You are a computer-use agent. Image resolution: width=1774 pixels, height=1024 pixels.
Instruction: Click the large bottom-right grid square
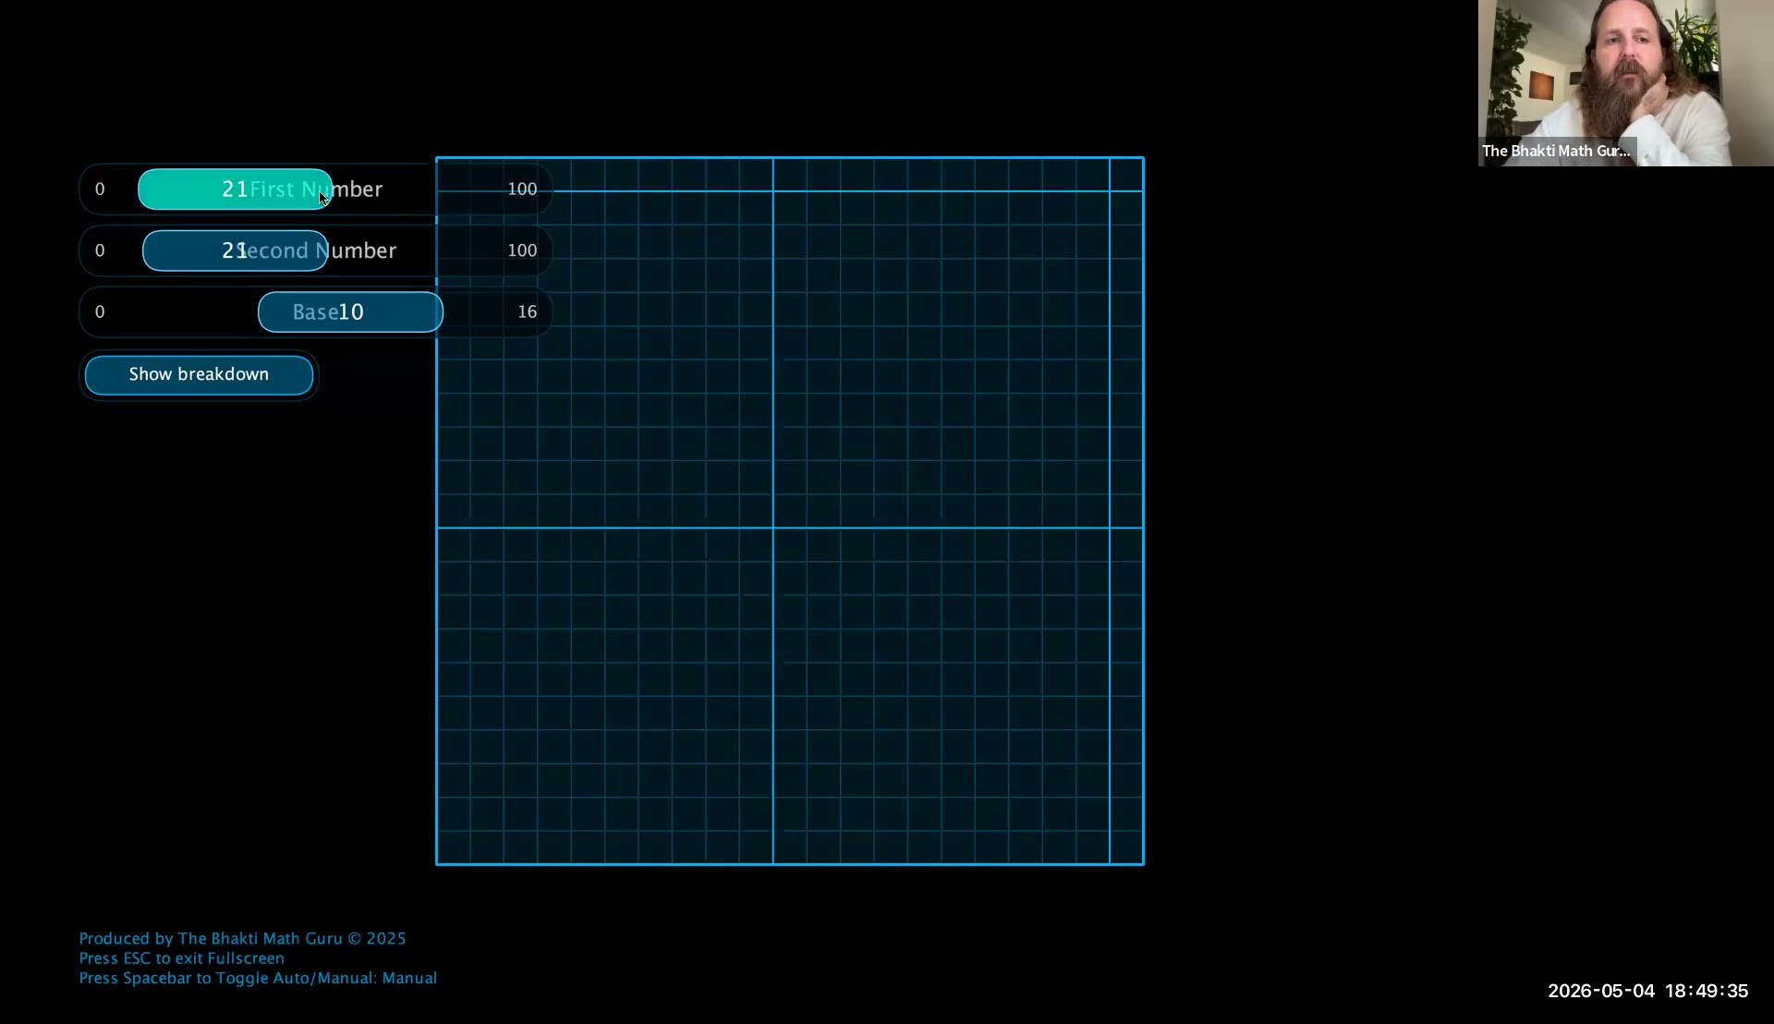942,696
